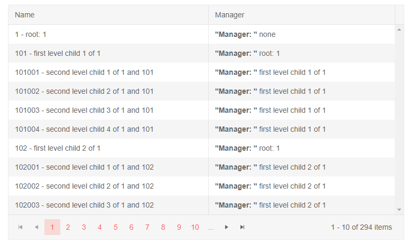The height and width of the screenshot is (245, 409).
Task: Select the 101003 second level child row
Action: [84, 110]
